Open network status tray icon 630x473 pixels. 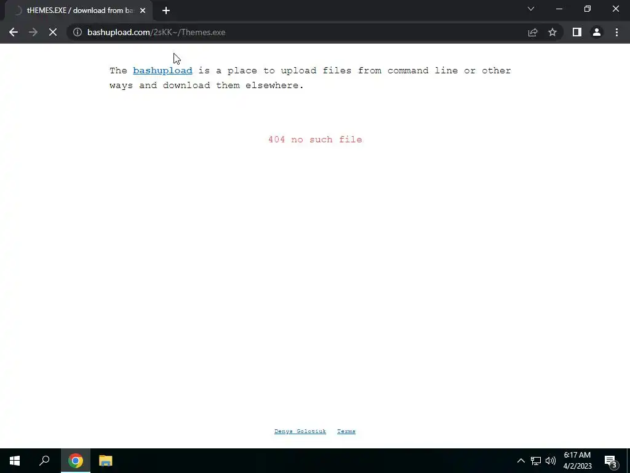pyautogui.click(x=536, y=461)
